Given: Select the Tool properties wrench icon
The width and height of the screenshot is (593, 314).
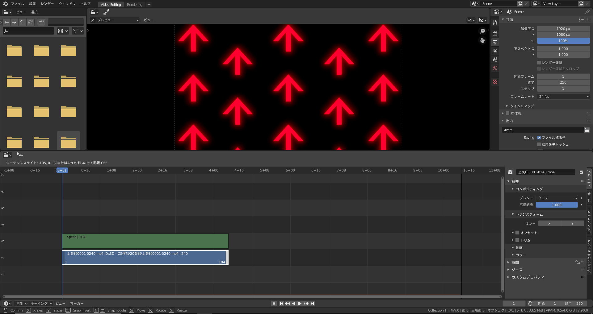Looking at the screenshot, I should click(x=495, y=23).
